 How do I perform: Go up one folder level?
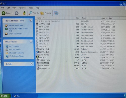tap(24, 13)
